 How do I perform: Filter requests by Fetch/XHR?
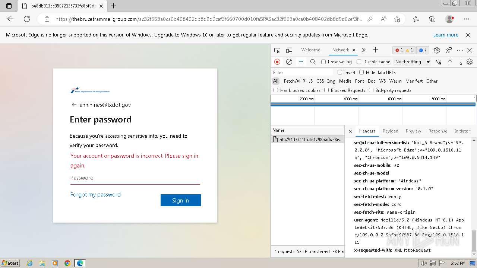tap(294, 81)
